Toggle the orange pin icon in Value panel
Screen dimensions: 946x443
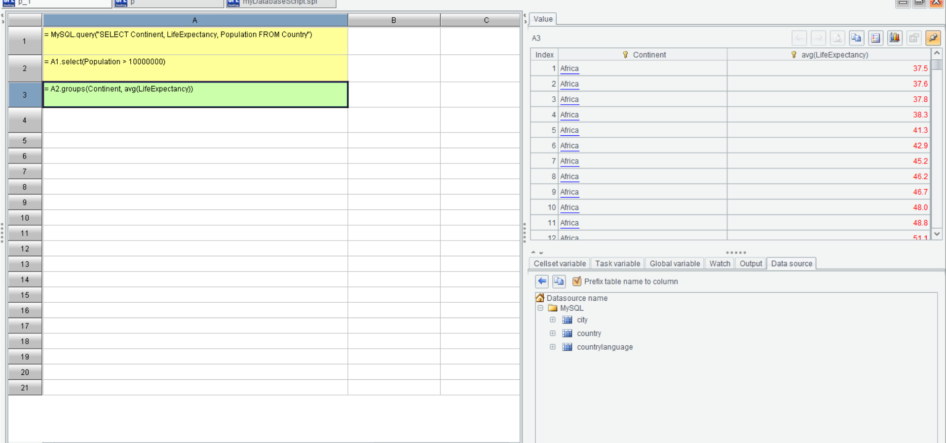pyautogui.click(x=933, y=38)
